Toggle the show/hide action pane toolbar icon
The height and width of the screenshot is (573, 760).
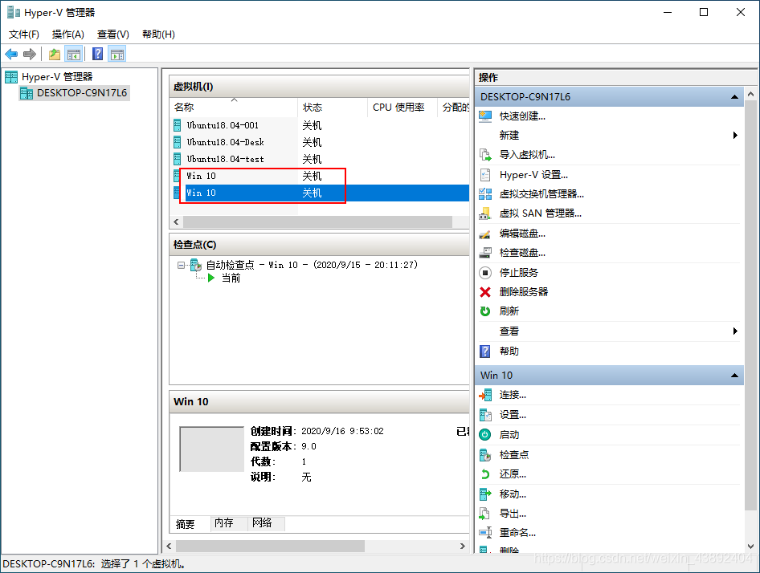pyautogui.click(x=117, y=55)
